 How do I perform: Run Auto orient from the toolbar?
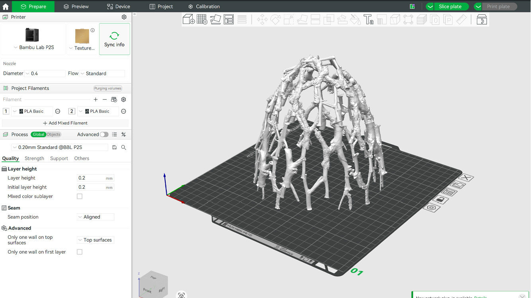coord(215,19)
